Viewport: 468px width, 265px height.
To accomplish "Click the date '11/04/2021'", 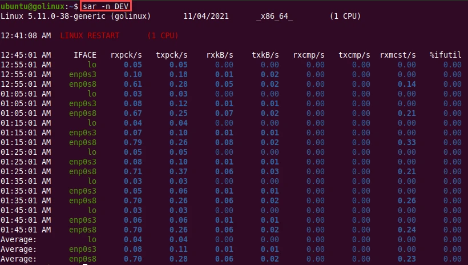I will (206, 16).
